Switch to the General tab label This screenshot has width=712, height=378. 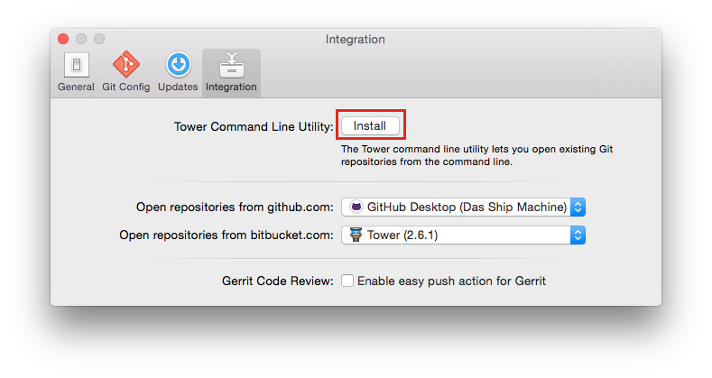coord(76,88)
